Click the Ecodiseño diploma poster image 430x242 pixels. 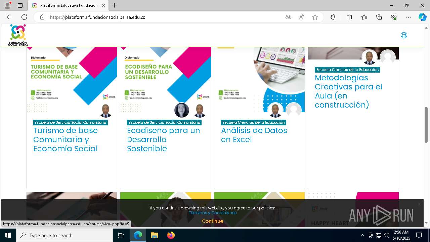(166, 79)
